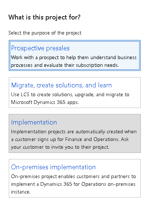
Task: Click the 'Use LCS to create solutions' description
Action: 70,98
